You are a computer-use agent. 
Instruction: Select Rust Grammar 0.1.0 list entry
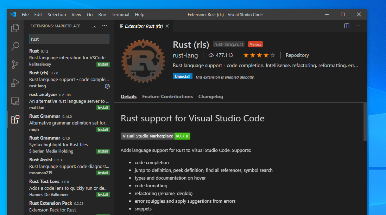69,145
